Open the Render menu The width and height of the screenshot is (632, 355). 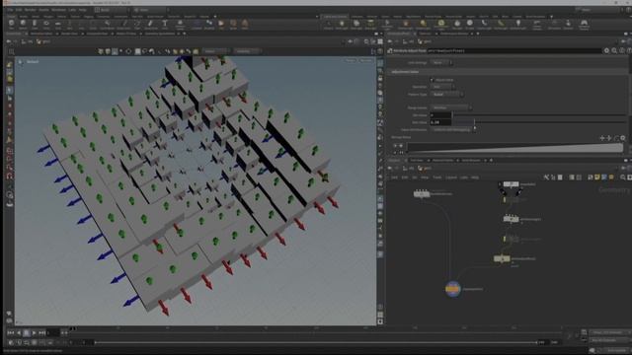(31, 10)
